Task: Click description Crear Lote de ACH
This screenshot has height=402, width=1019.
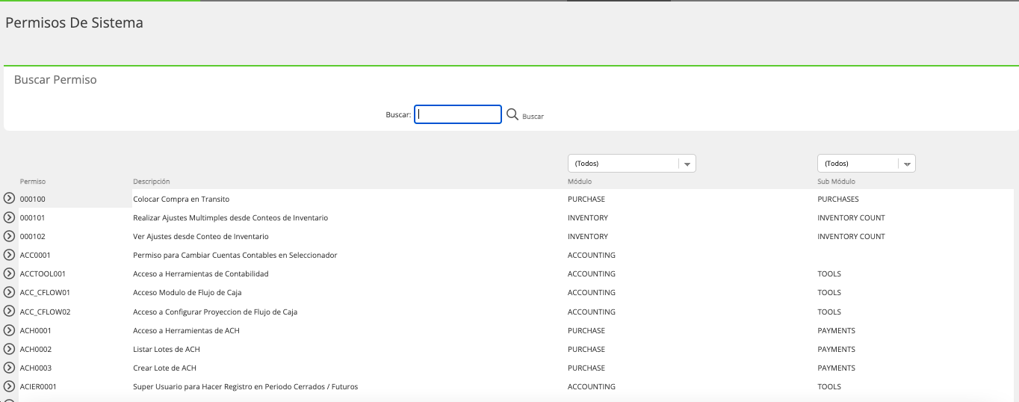Action: tap(164, 368)
